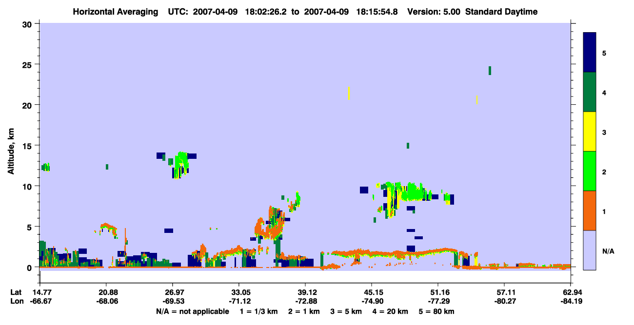634x325 pixels.
Task: Click the longitude value '-77.29'
Action: pos(438,302)
